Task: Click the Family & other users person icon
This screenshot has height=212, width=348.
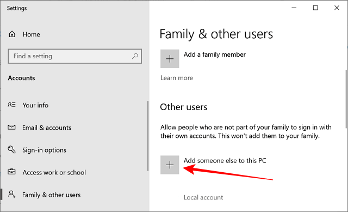Action: coord(12,194)
